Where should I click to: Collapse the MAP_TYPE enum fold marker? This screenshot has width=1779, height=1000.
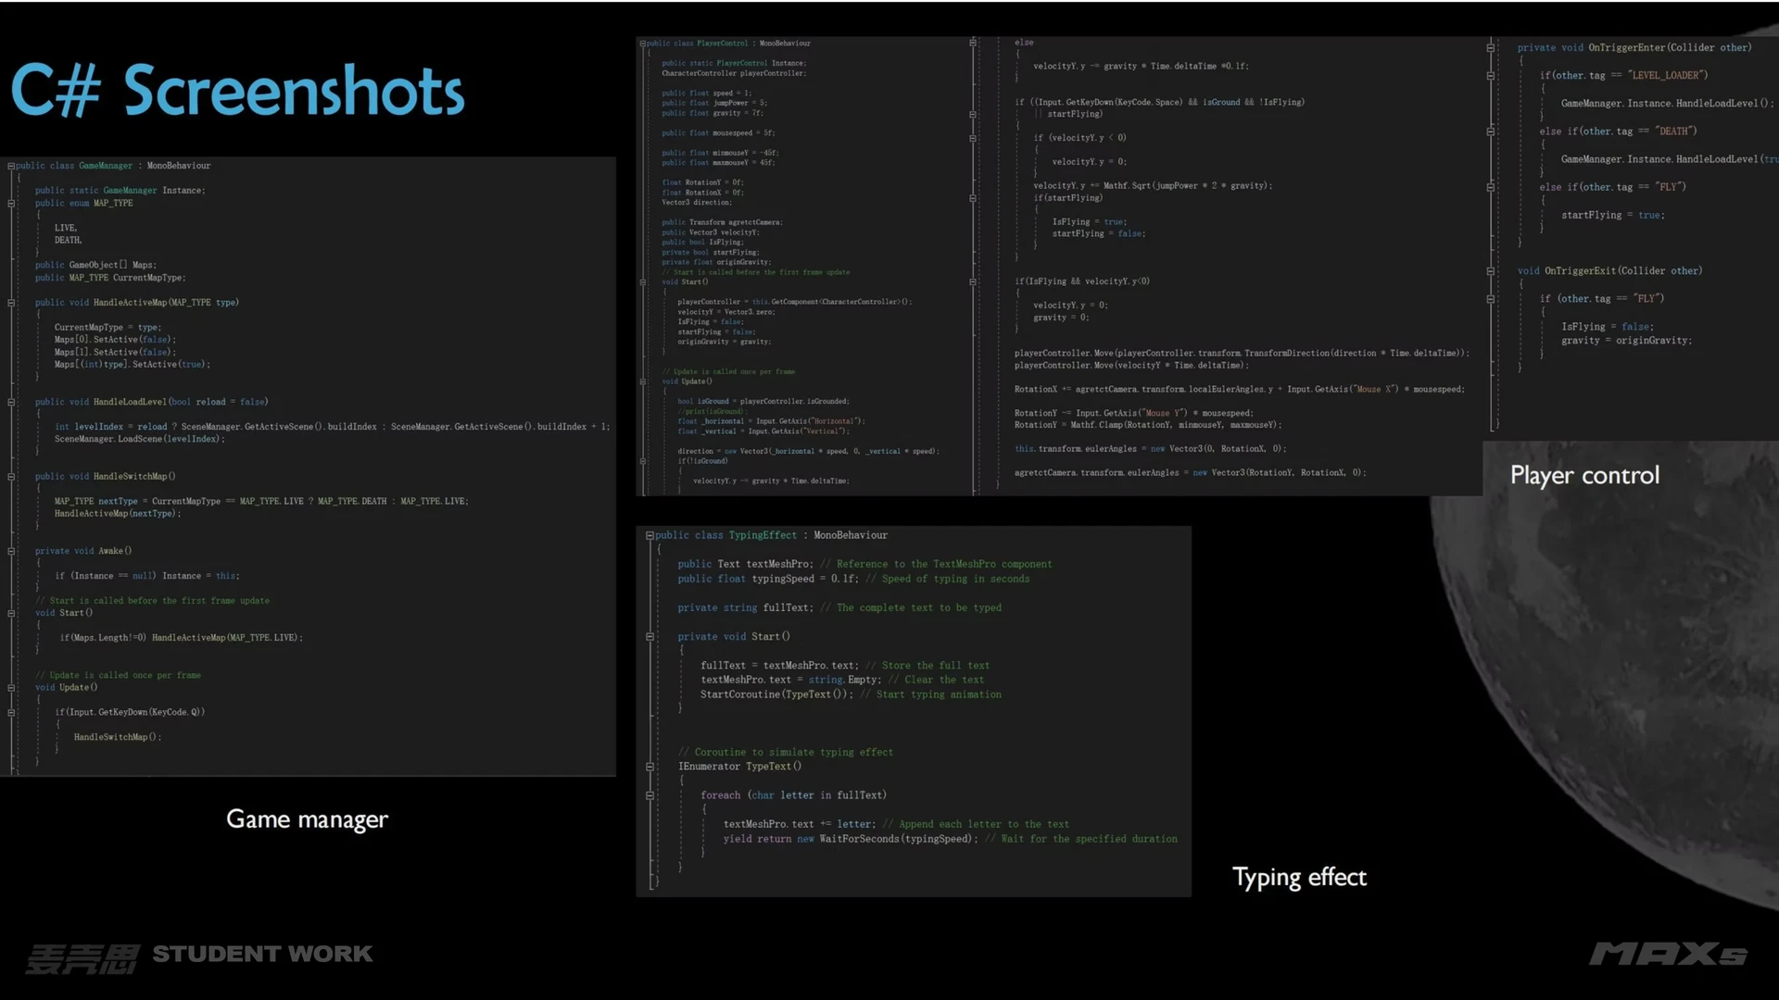click(x=11, y=203)
